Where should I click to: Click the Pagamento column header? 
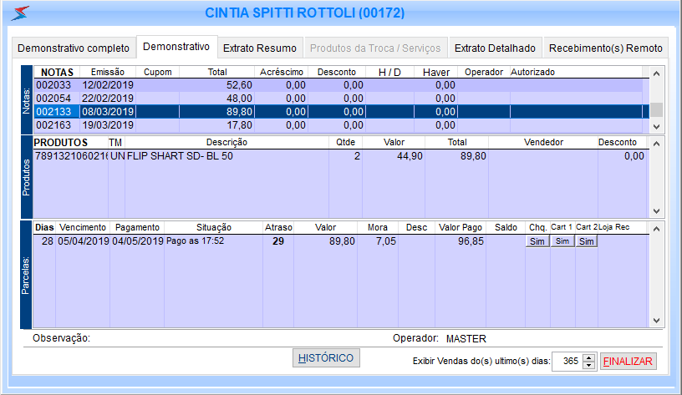[x=137, y=228]
